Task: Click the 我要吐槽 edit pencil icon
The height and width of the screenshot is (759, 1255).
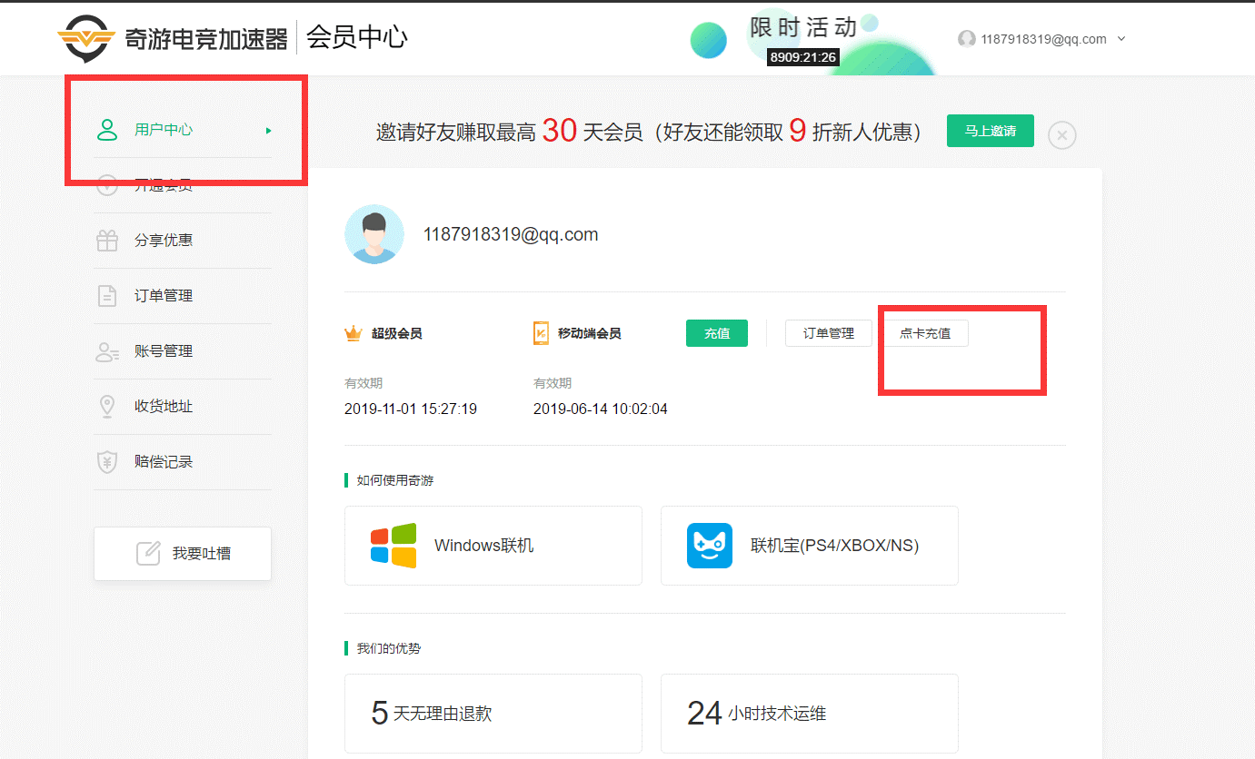Action: pos(148,553)
